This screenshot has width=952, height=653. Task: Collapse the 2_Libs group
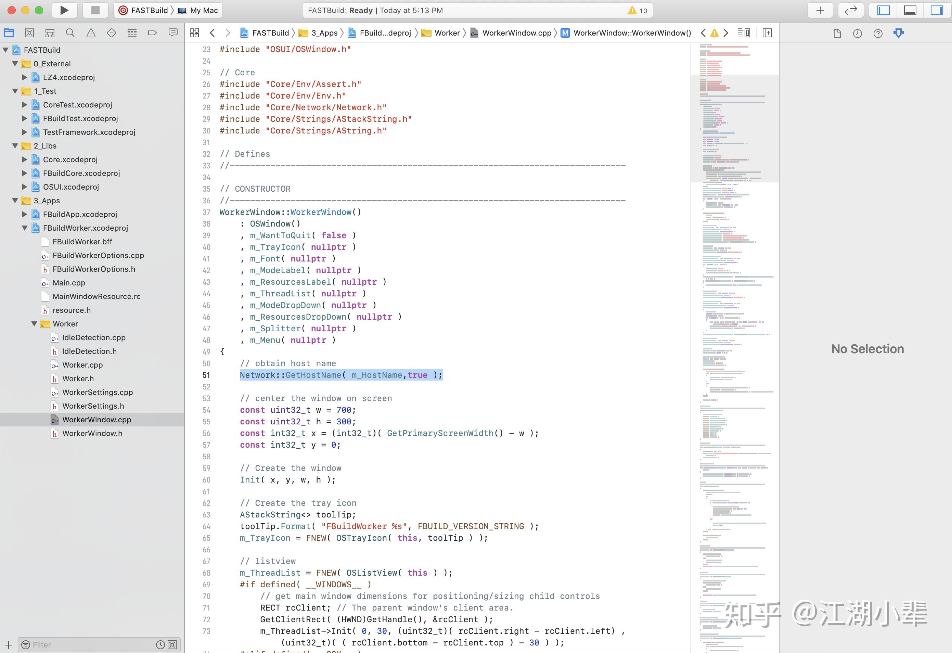click(x=15, y=146)
